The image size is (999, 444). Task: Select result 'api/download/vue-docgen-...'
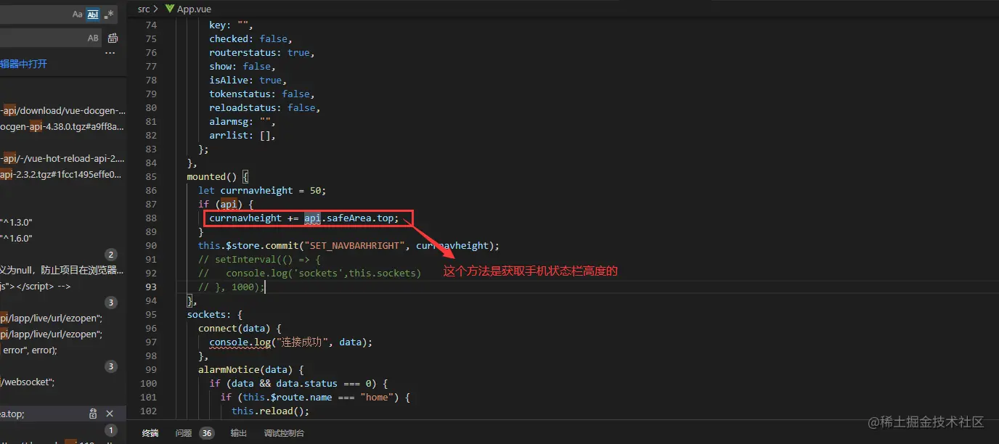63,111
